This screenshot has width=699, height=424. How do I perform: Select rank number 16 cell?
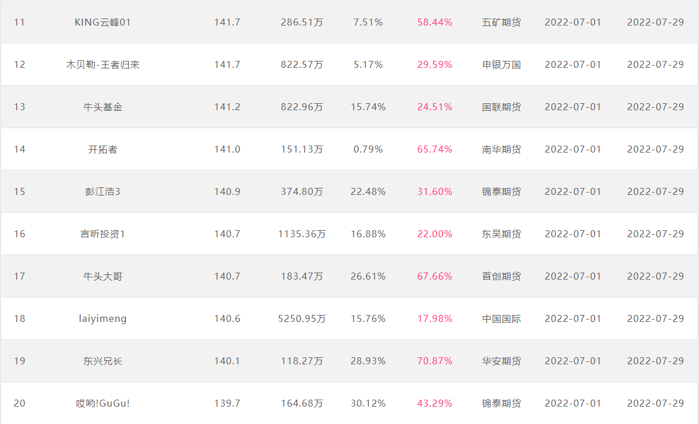pos(20,234)
